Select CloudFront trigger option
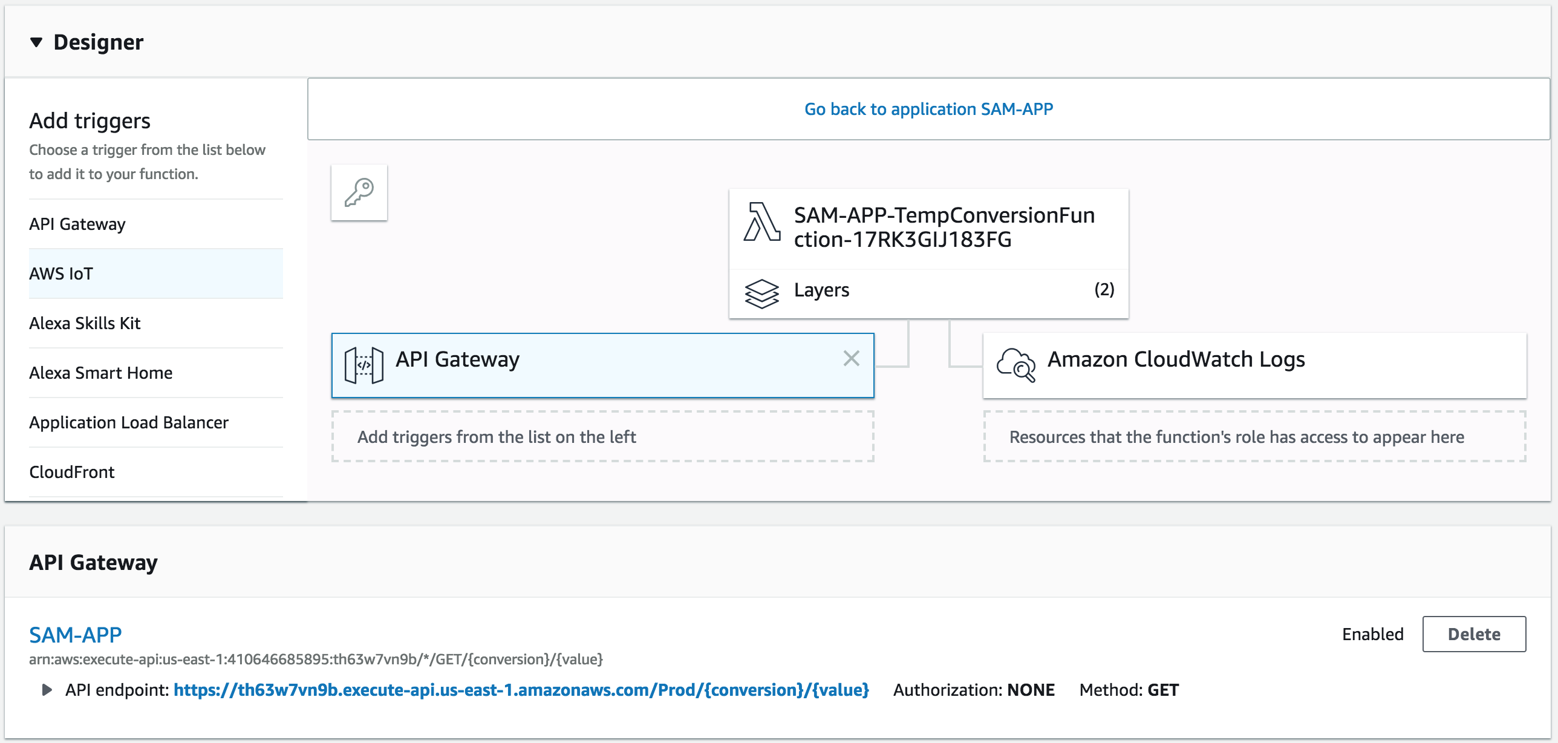This screenshot has height=743, width=1558. point(71,471)
